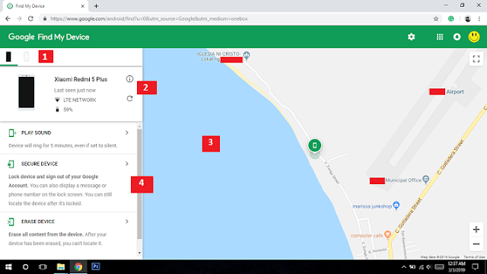487x274 pixels.
Task: Open the smiley account avatar
Action: tap(474, 37)
